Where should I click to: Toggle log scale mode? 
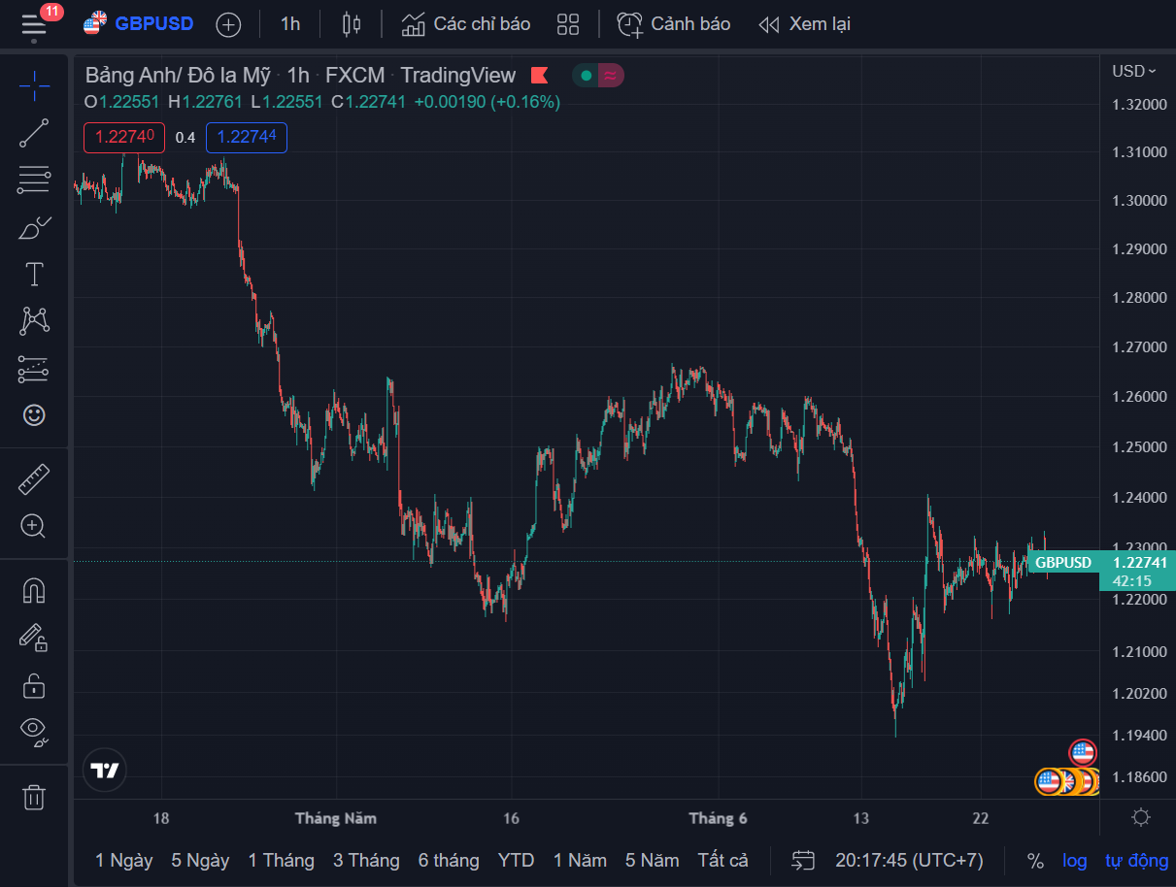[1075, 861]
